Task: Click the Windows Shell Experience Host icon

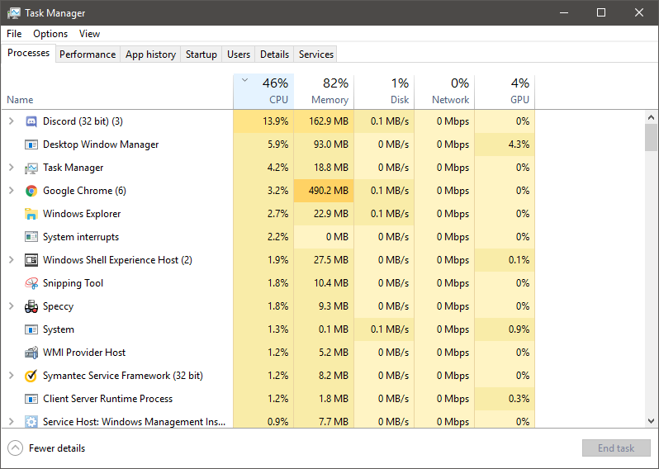Action: [31, 260]
